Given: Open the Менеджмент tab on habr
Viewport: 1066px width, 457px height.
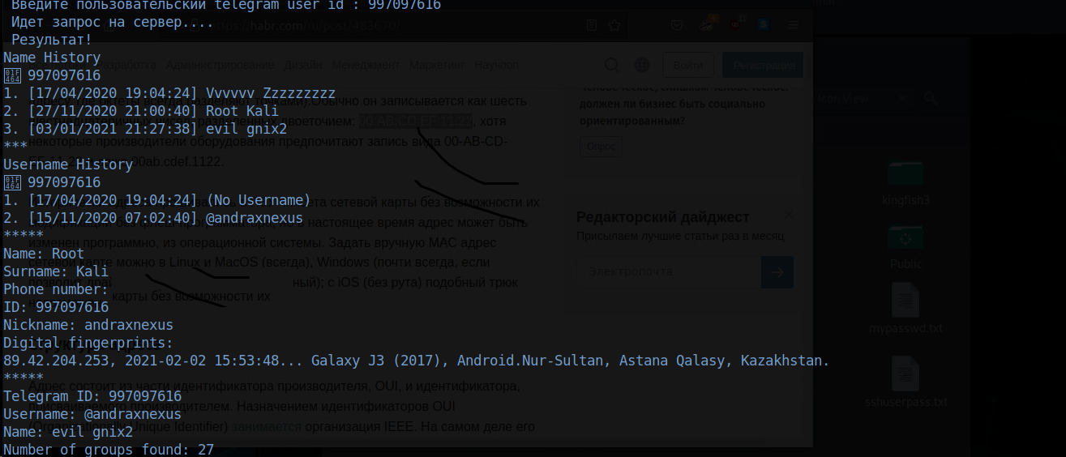Looking at the screenshot, I should point(366,65).
